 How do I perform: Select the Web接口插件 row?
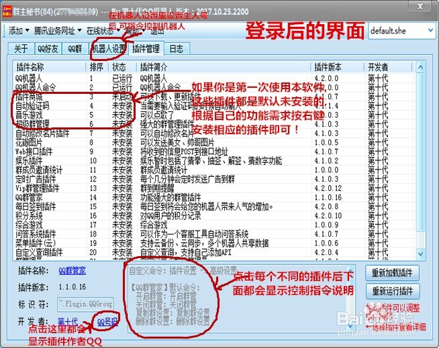(x=214, y=152)
